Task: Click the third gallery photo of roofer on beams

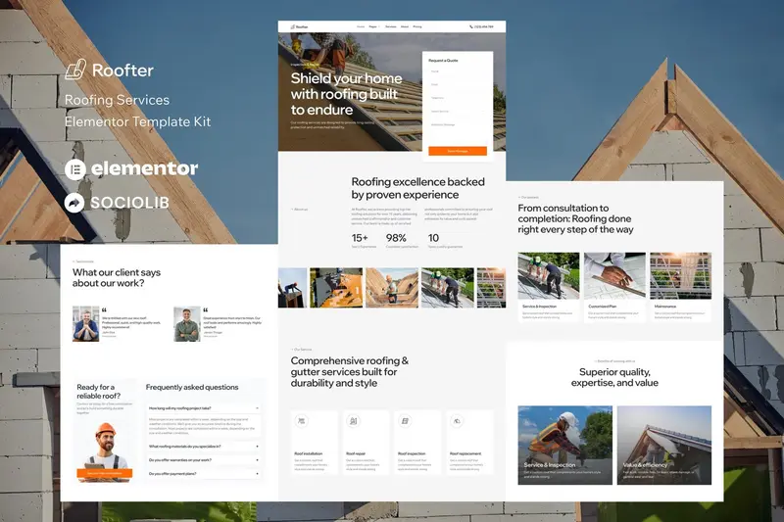Action: [x=392, y=288]
